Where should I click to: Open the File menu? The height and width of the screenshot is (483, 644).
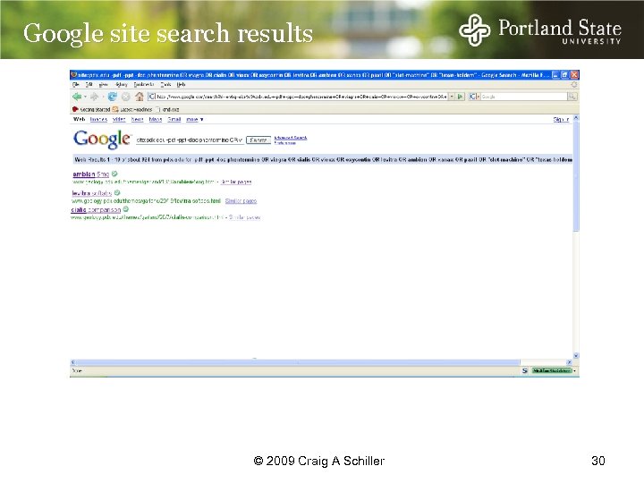(x=75, y=85)
